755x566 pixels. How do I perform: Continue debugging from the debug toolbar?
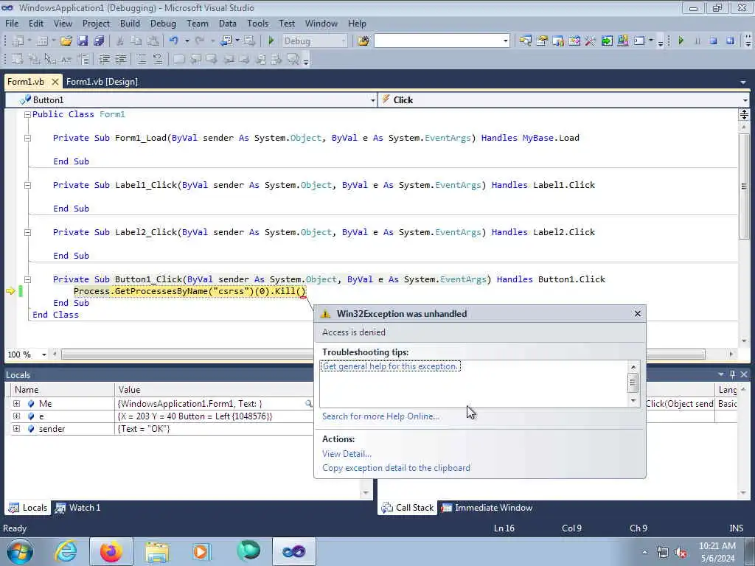tap(681, 41)
